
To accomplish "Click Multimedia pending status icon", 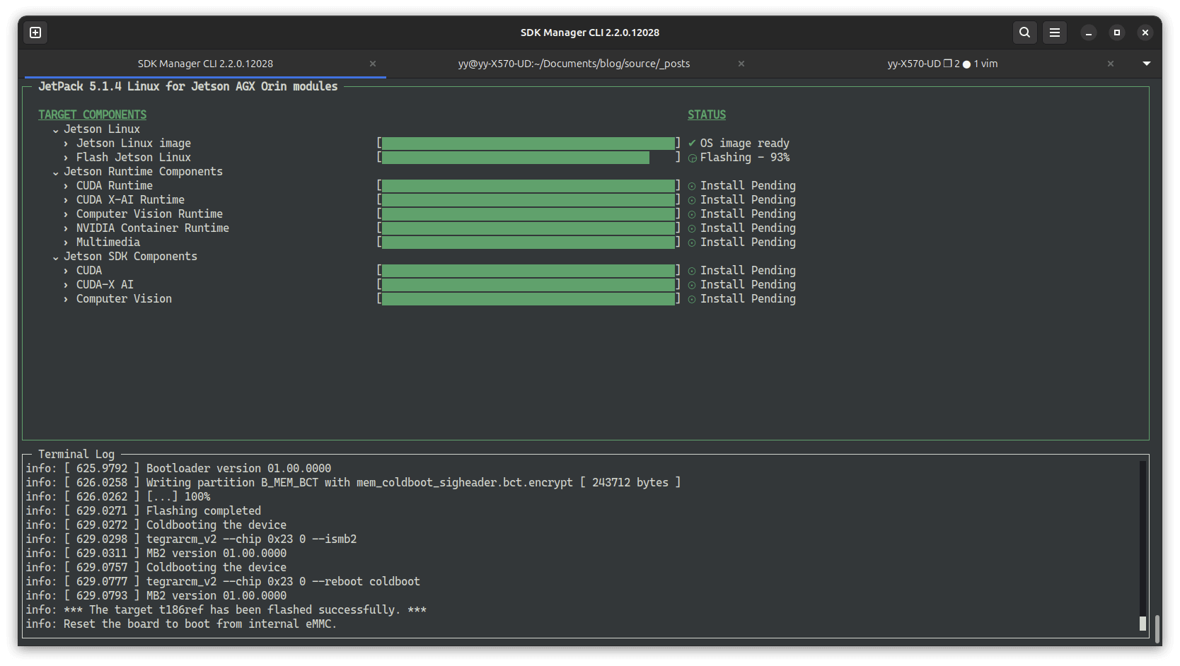I will [x=692, y=243].
